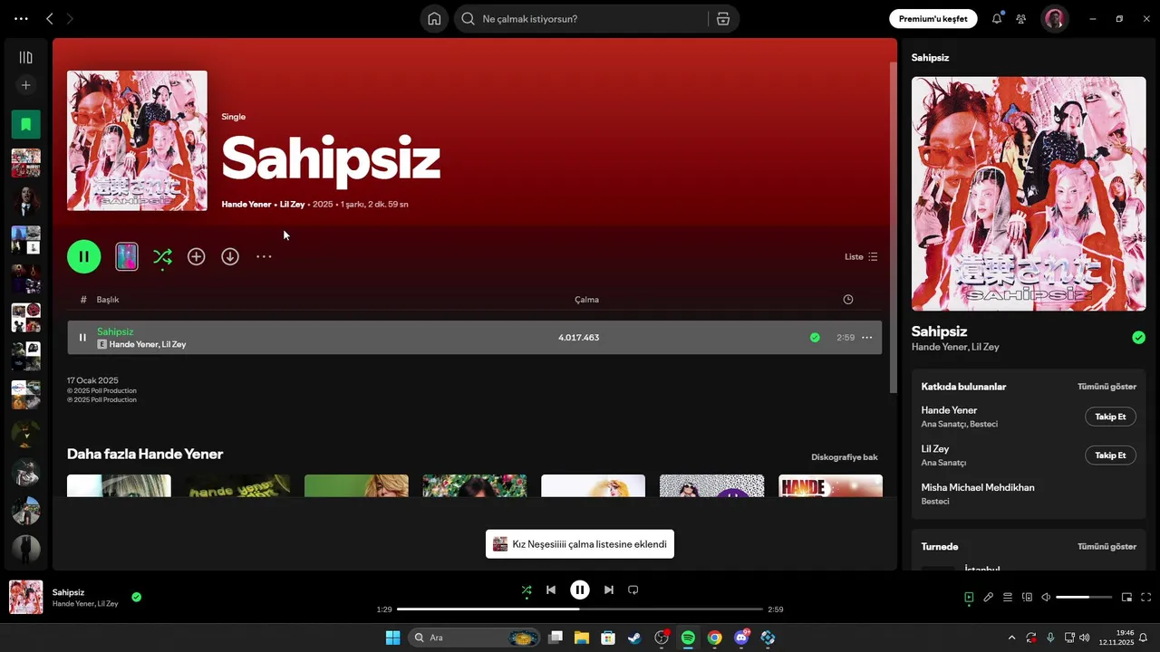Screen dimensions: 1160x652
Task: Open File Explorer from the taskbar
Action: (x=581, y=638)
